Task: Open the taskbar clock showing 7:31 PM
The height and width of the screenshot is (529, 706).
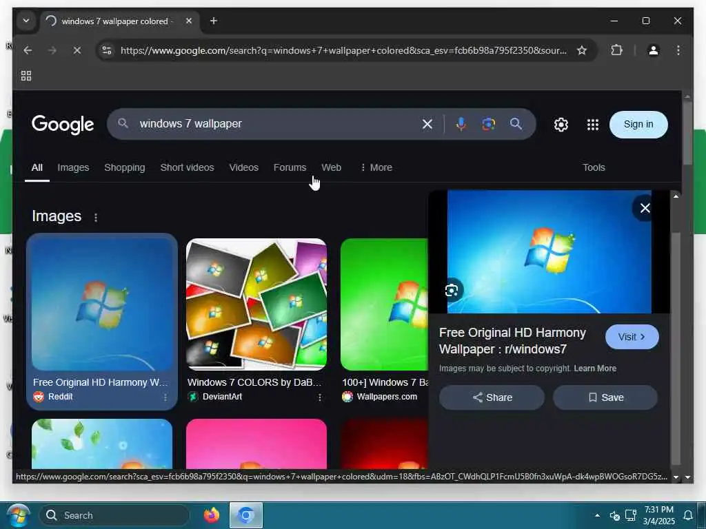Action: pyautogui.click(x=658, y=515)
